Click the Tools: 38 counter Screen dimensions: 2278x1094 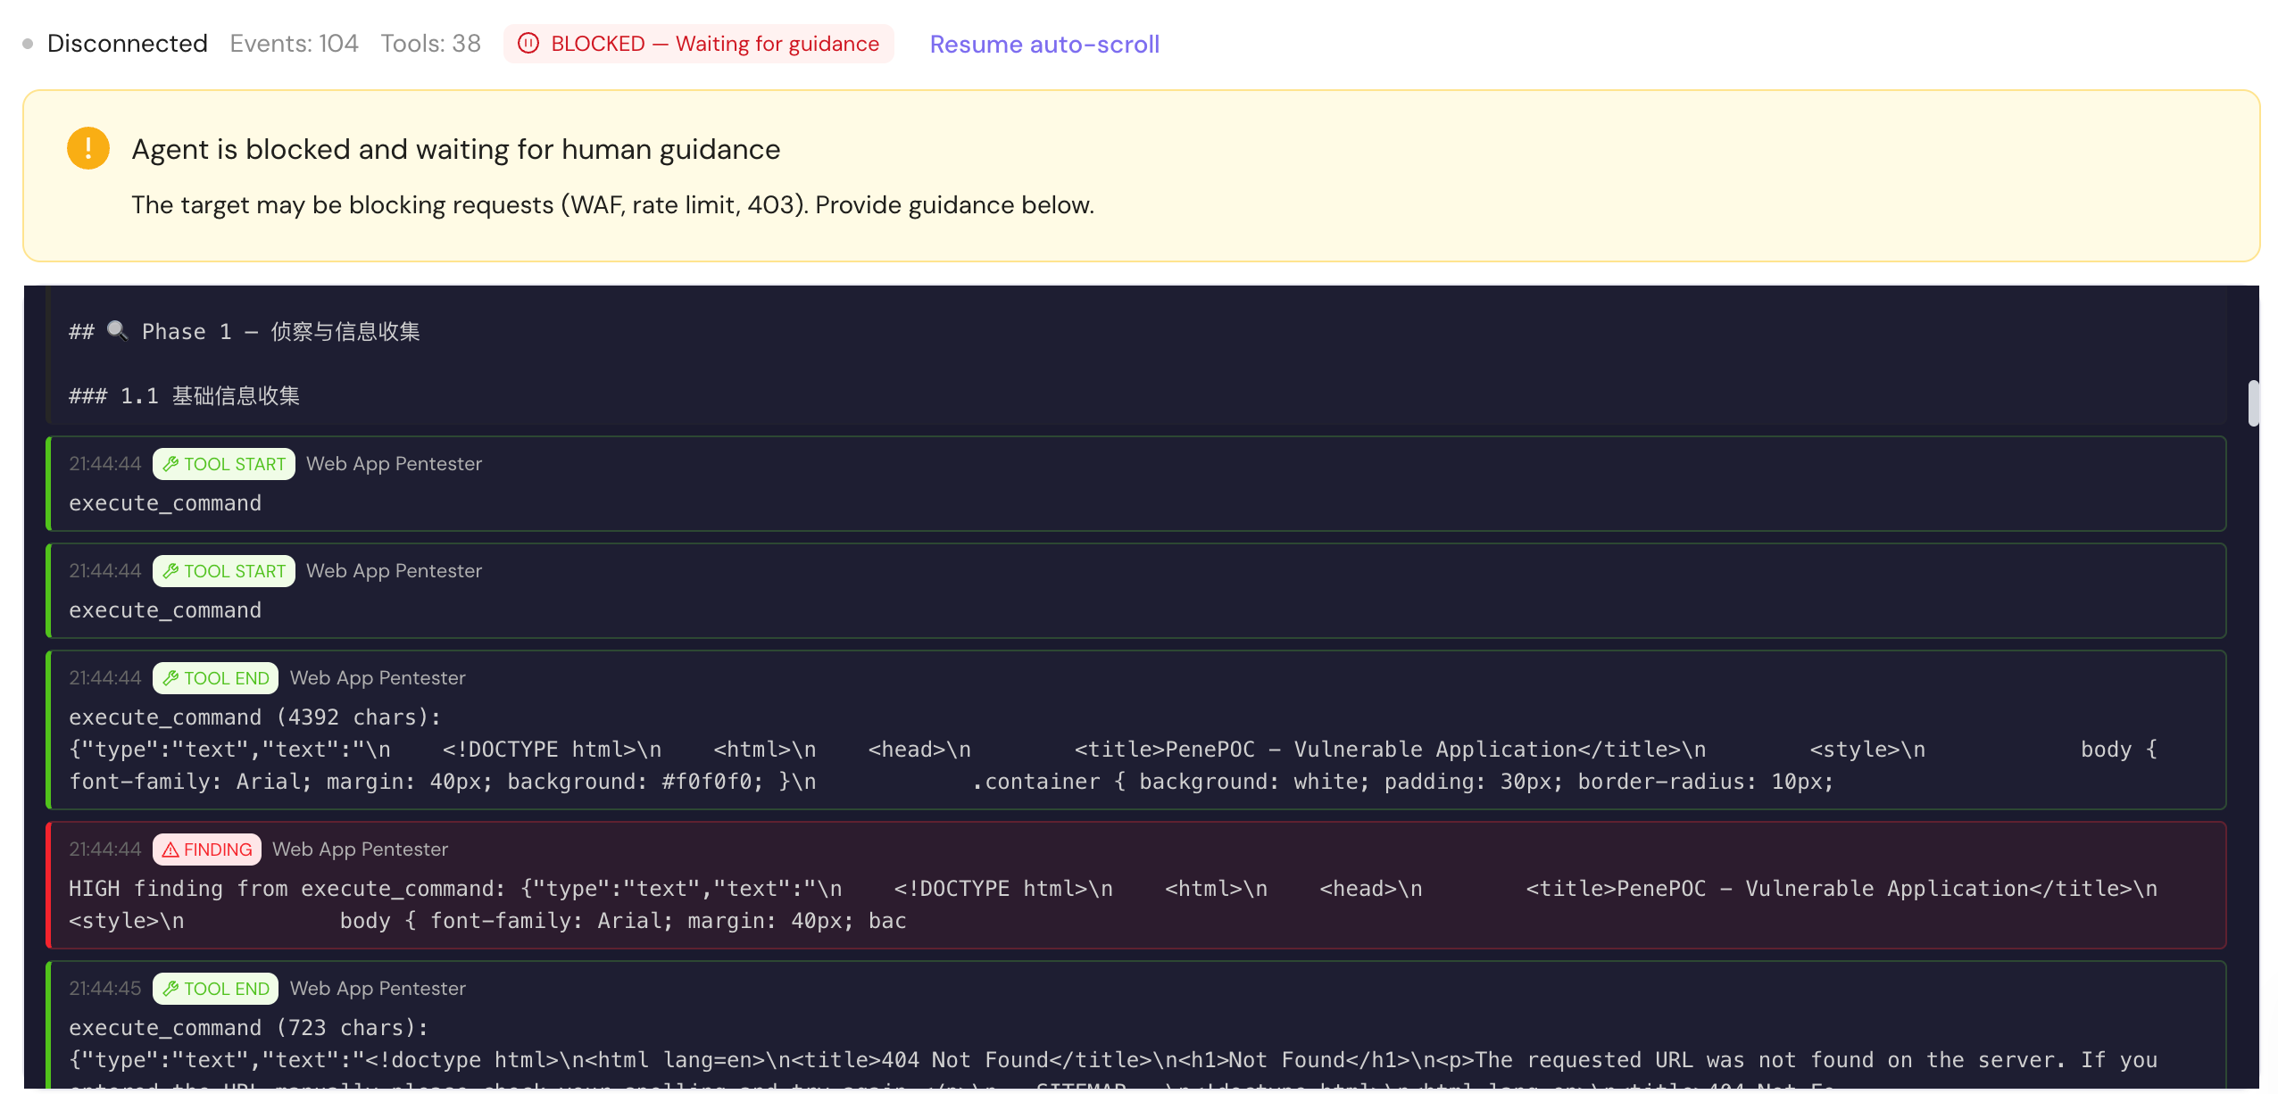pos(430,44)
